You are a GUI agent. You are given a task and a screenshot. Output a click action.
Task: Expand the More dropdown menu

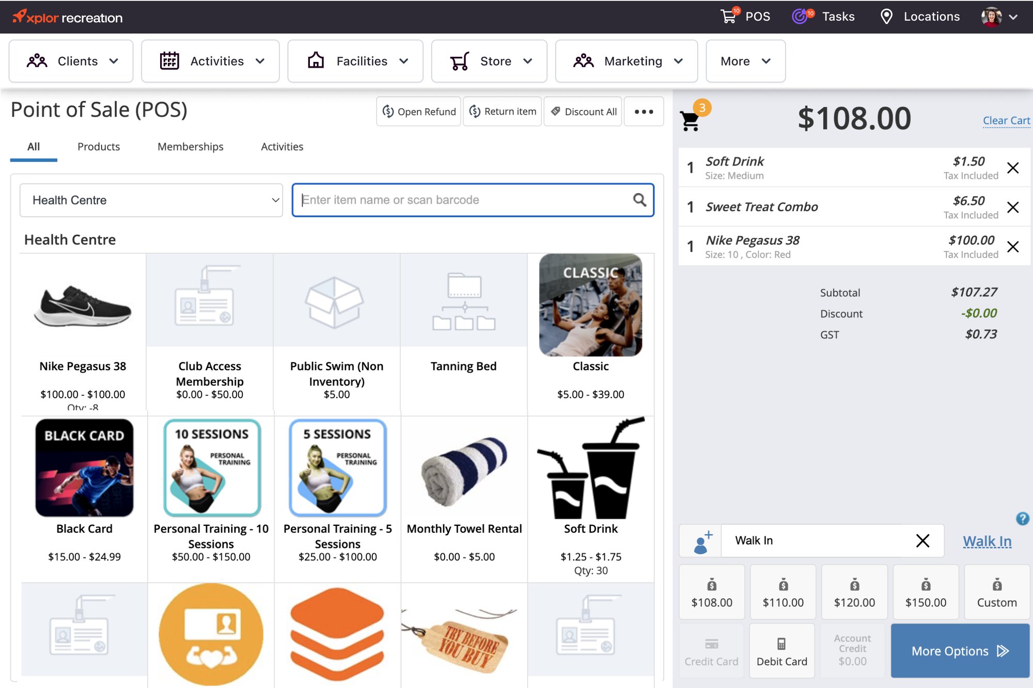746,61
